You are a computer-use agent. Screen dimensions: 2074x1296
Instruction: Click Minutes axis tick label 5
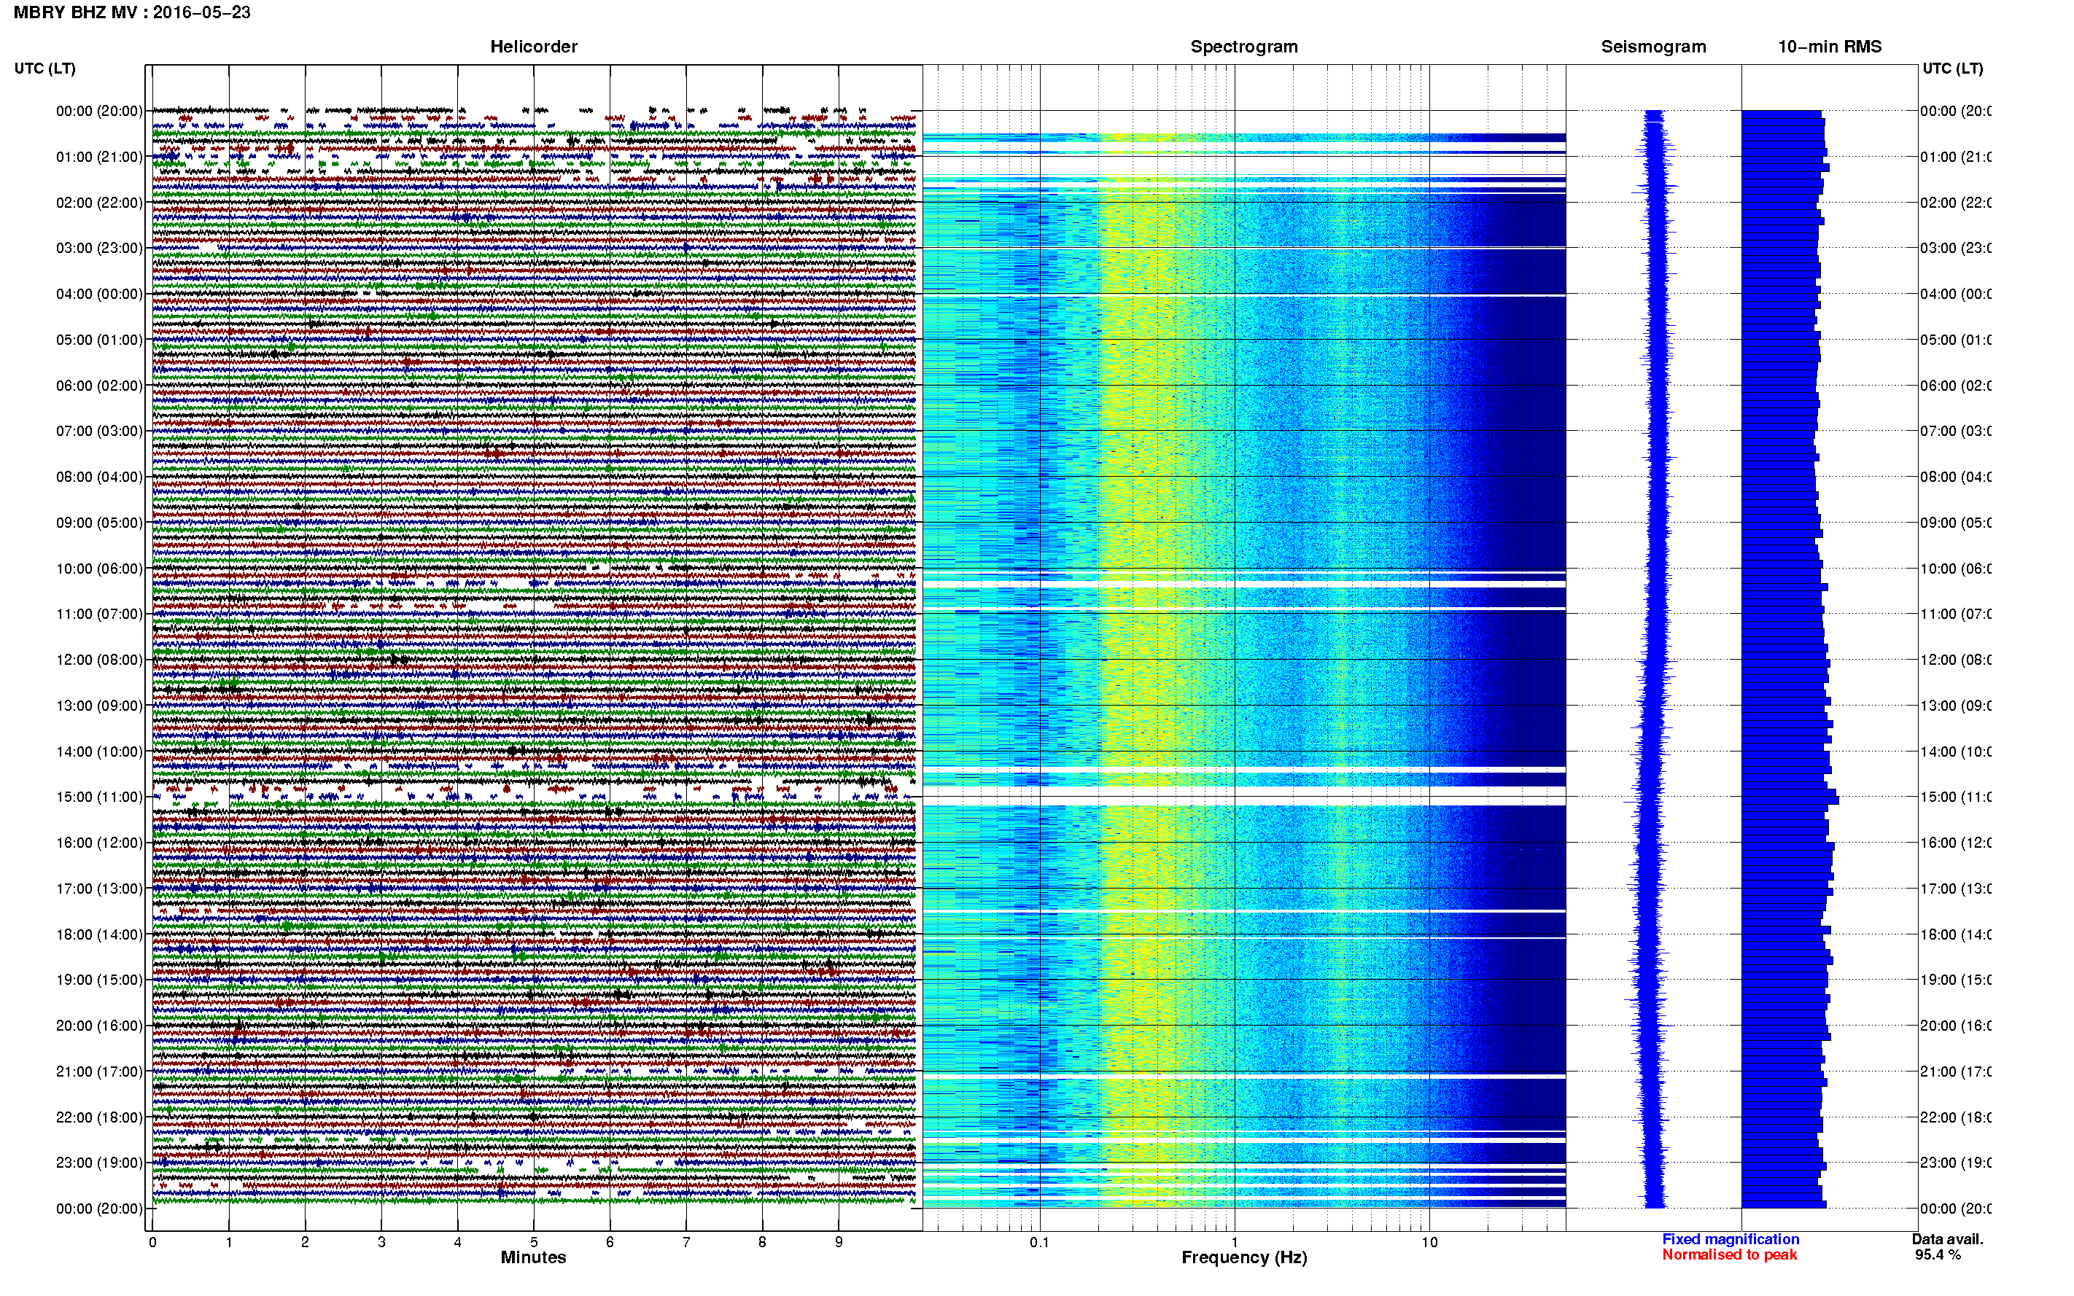tap(534, 1242)
